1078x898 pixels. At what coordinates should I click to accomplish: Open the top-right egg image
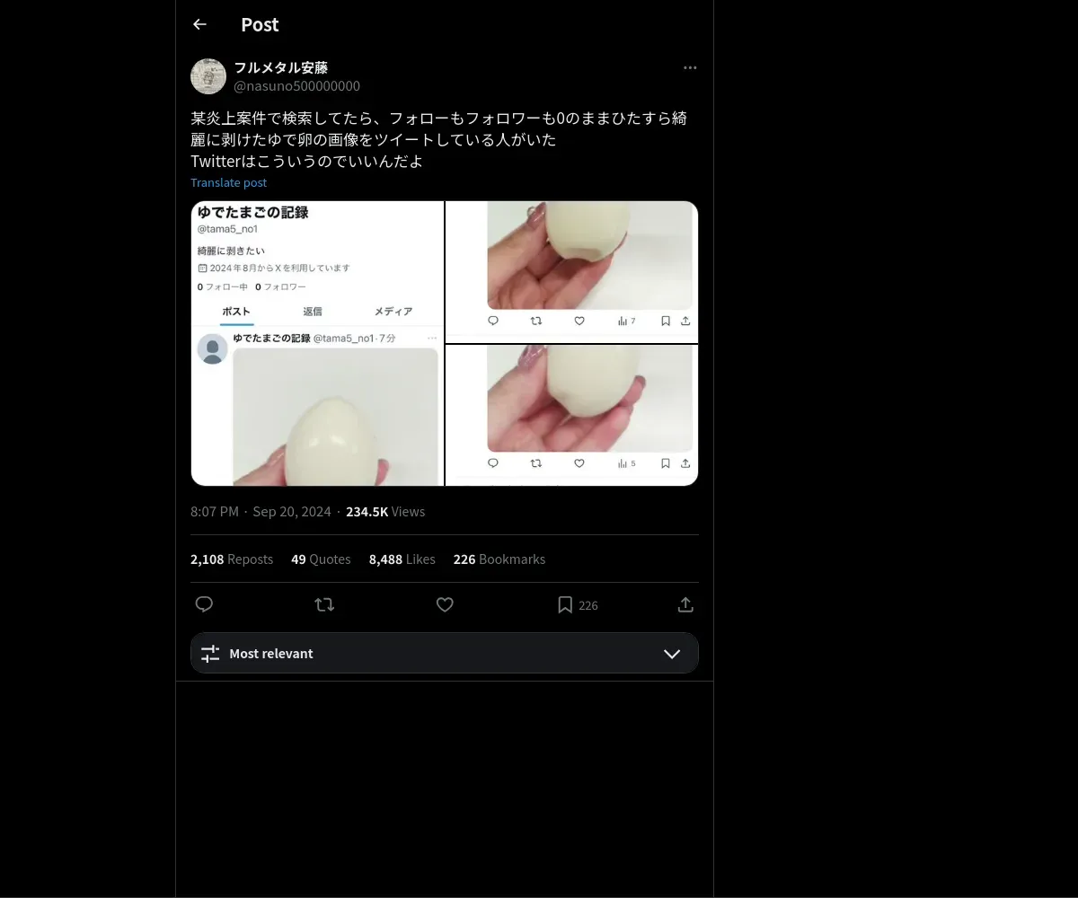click(x=572, y=271)
